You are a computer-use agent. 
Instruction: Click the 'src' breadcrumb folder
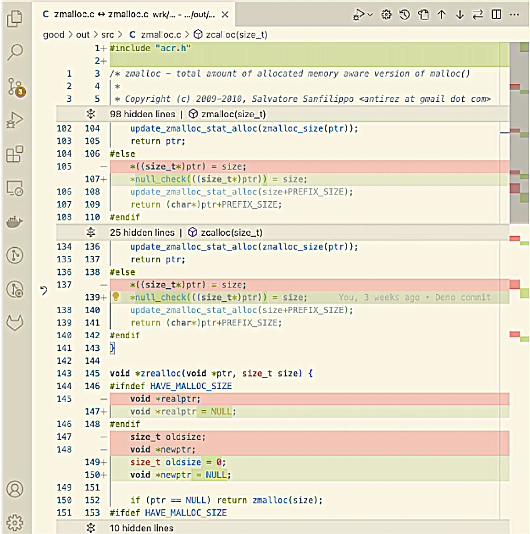tap(107, 35)
